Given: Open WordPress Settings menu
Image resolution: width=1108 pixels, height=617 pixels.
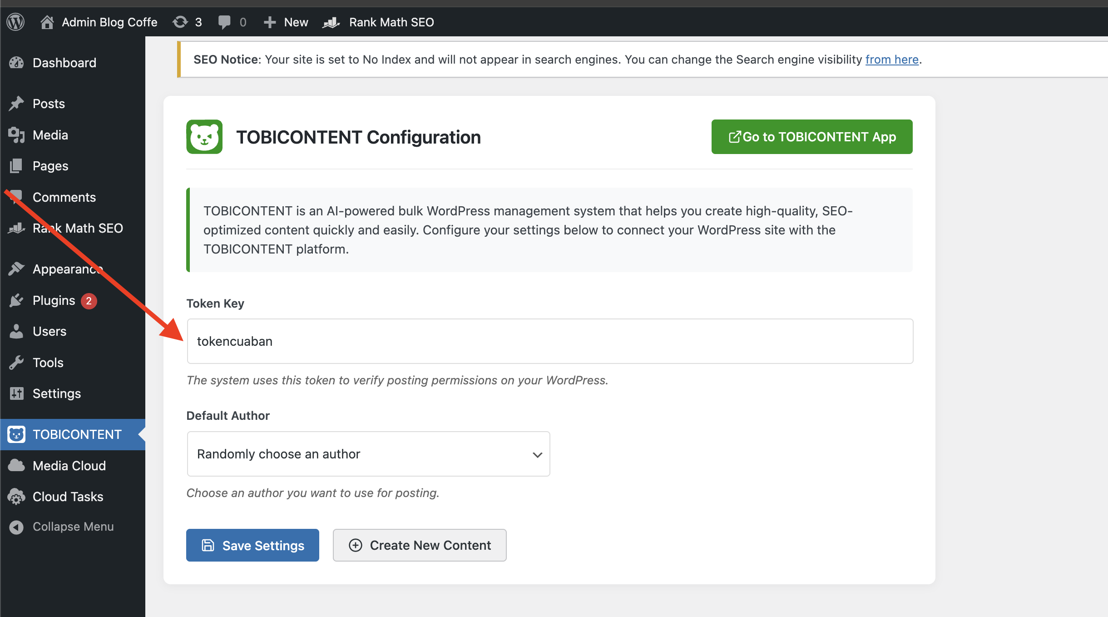Looking at the screenshot, I should (x=73, y=393).
